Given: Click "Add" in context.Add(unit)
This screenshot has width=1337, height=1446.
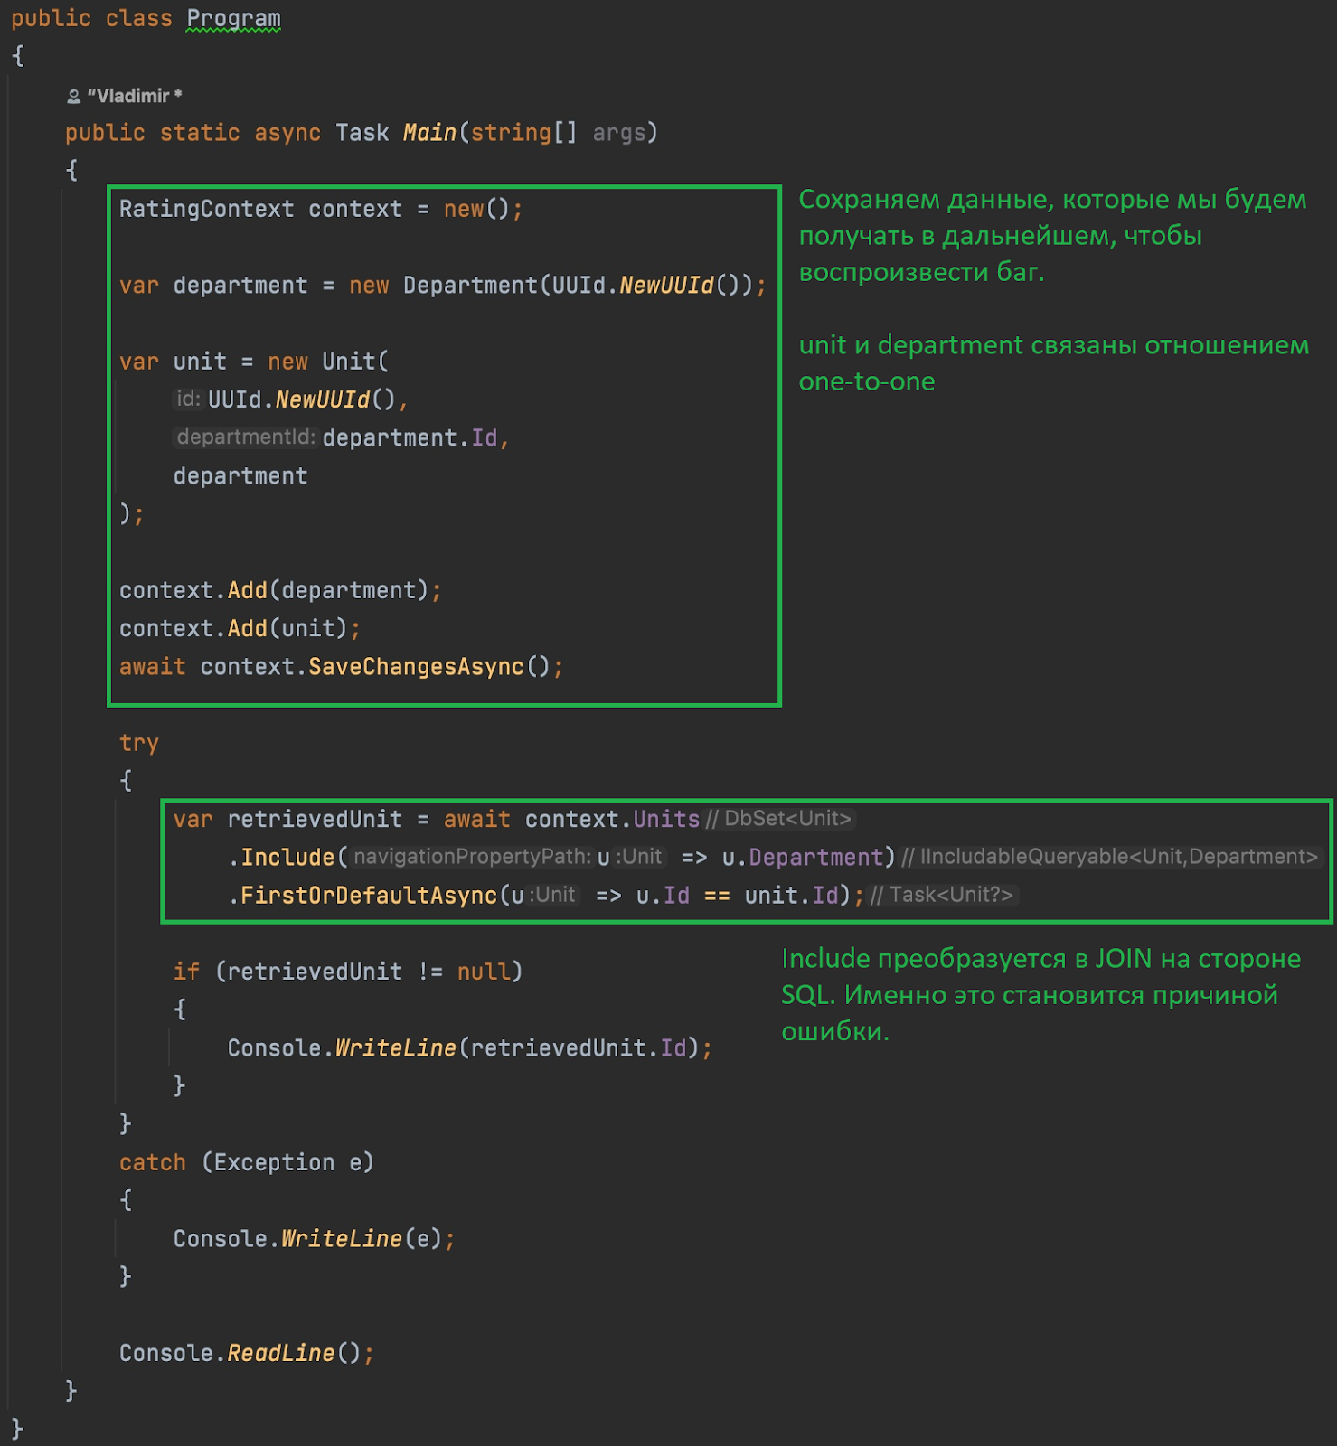Looking at the screenshot, I should pyautogui.click(x=248, y=628).
